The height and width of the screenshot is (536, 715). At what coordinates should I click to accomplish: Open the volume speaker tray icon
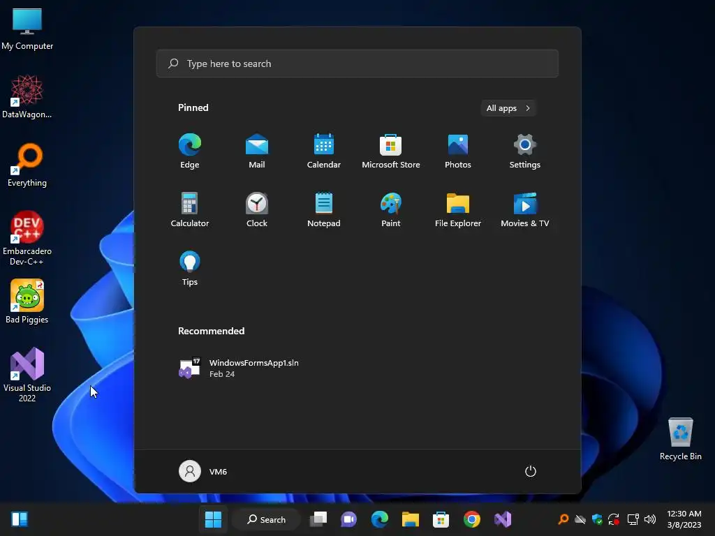(x=650, y=519)
